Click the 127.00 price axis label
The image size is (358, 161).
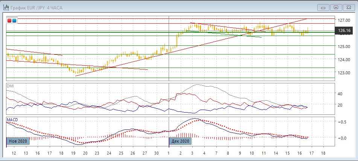(x=344, y=20)
